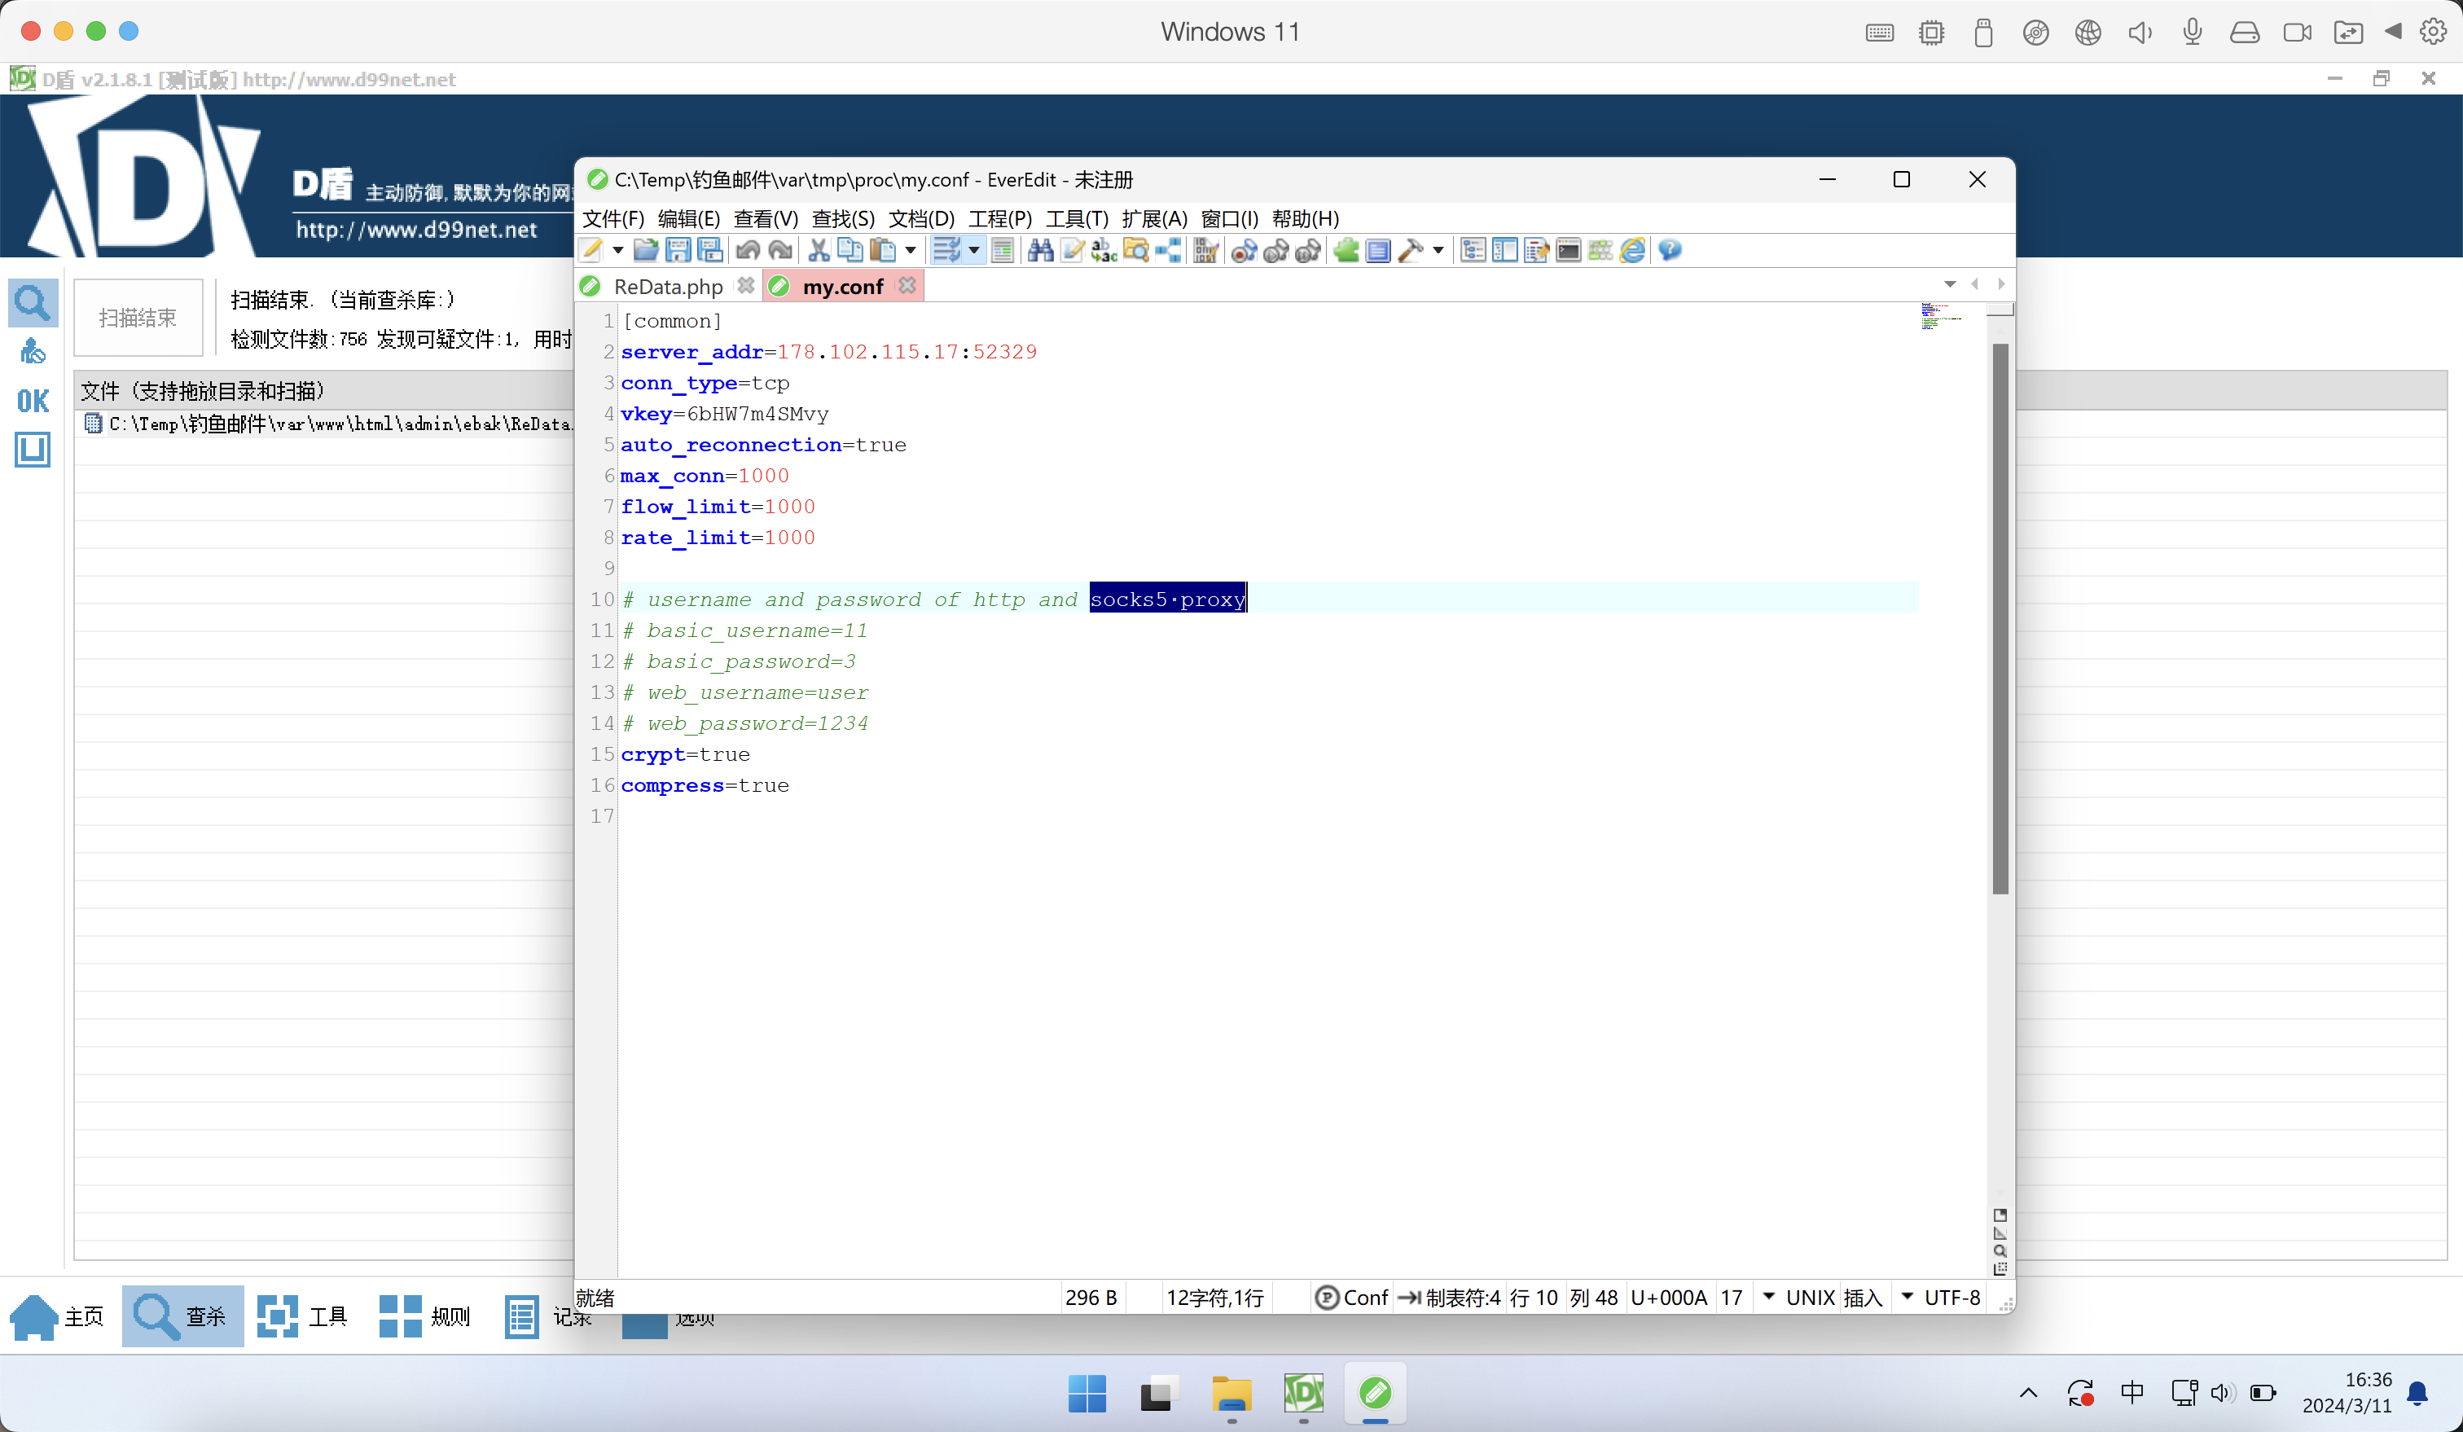
Task: Click the square bracket sidebar icon in D盾
Action: 33,450
